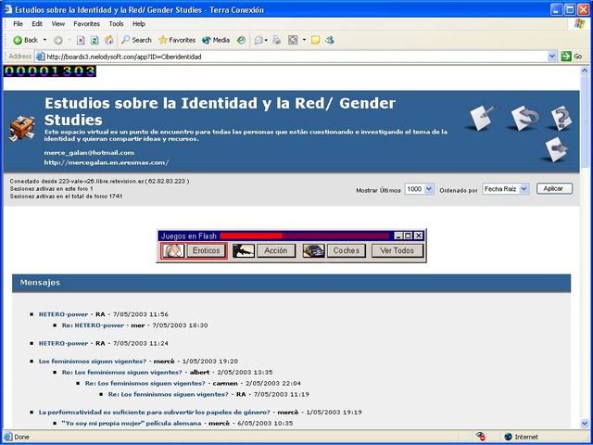Click the Acción button in banner
The width and height of the screenshot is (593, 445).
coord(276,250)
